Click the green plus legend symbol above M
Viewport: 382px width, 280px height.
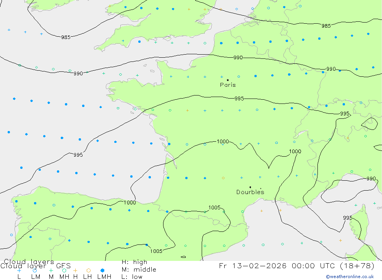click(x=51, y=270)
